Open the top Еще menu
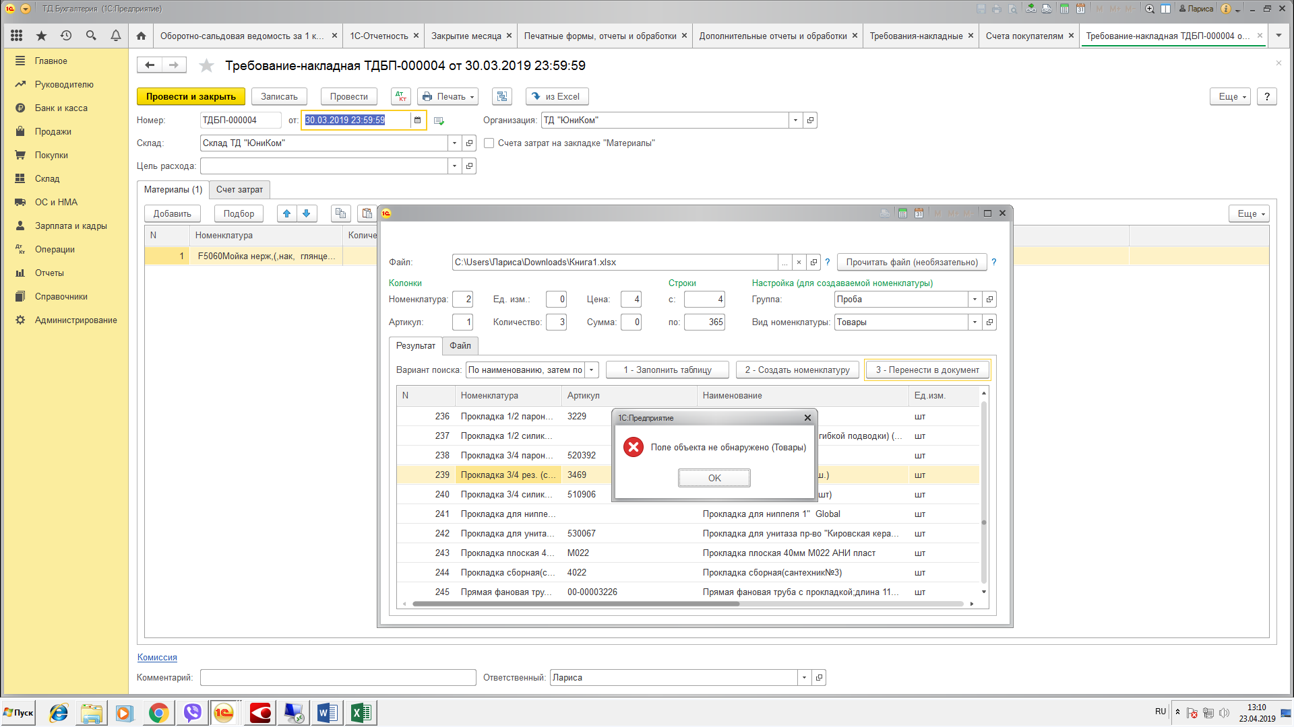Screen dimensions: 1294x727 [x=1231, y=97]
